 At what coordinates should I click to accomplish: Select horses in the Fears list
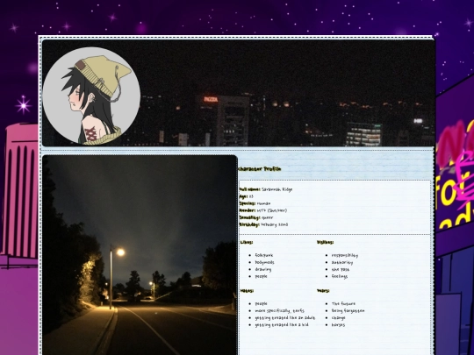point(338,325)
